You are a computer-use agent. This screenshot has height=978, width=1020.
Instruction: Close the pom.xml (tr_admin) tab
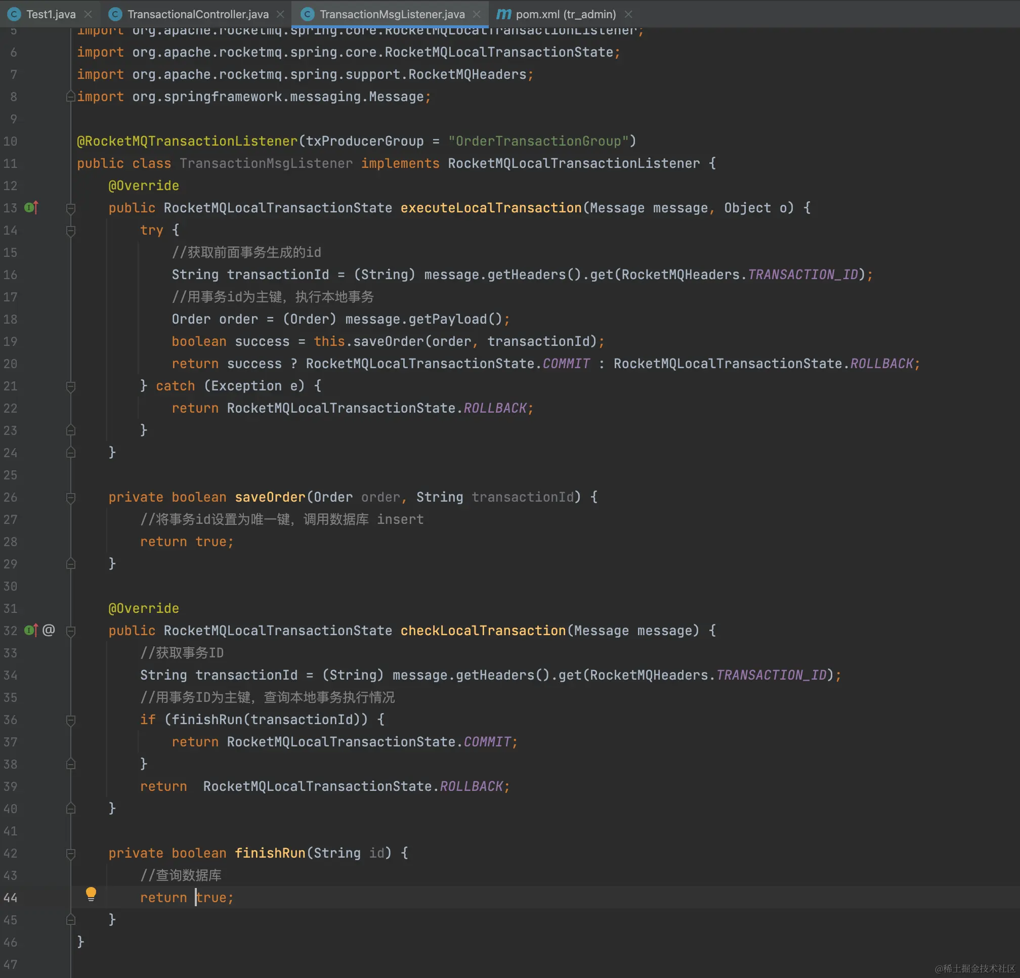[x=629, y=14]
